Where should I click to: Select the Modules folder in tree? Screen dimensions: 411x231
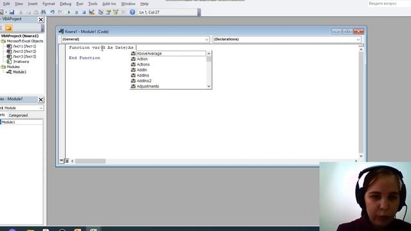point(13,67)
